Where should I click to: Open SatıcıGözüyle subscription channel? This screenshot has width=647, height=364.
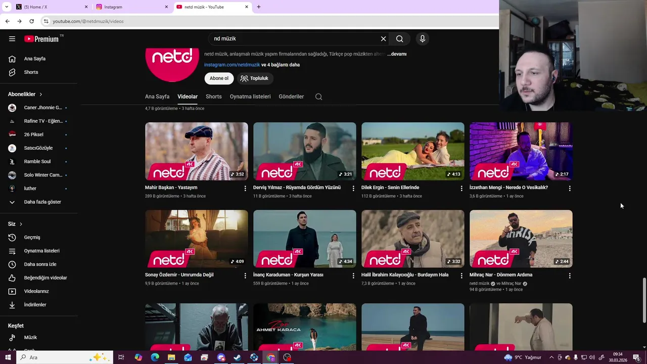[x=38, y=148]
